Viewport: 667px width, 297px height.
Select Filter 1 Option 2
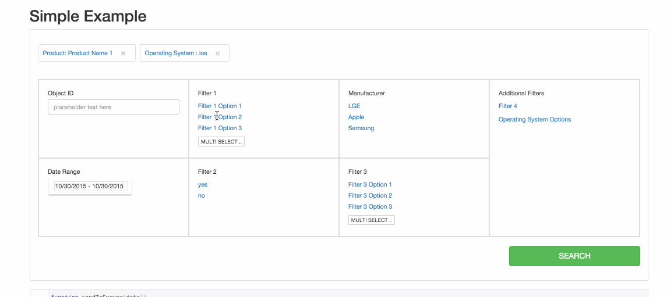pyautogui.click(x=220, y=117)
